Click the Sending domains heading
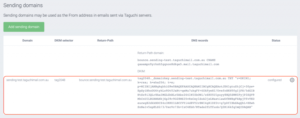Screen dimensions: 300x118 (x=23, y=5)
